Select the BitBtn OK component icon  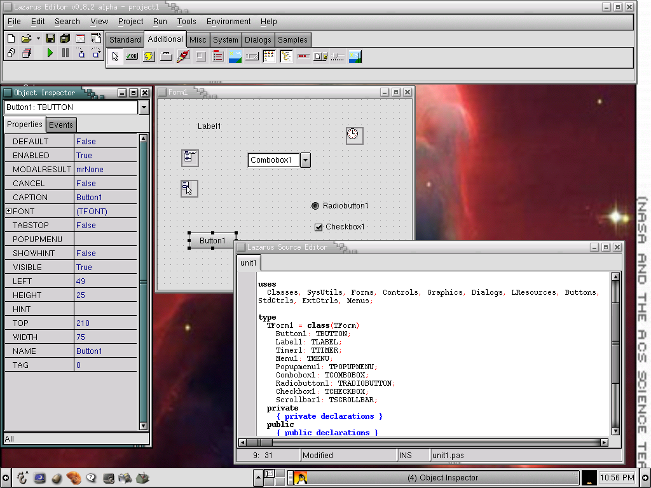click(132, 57)
